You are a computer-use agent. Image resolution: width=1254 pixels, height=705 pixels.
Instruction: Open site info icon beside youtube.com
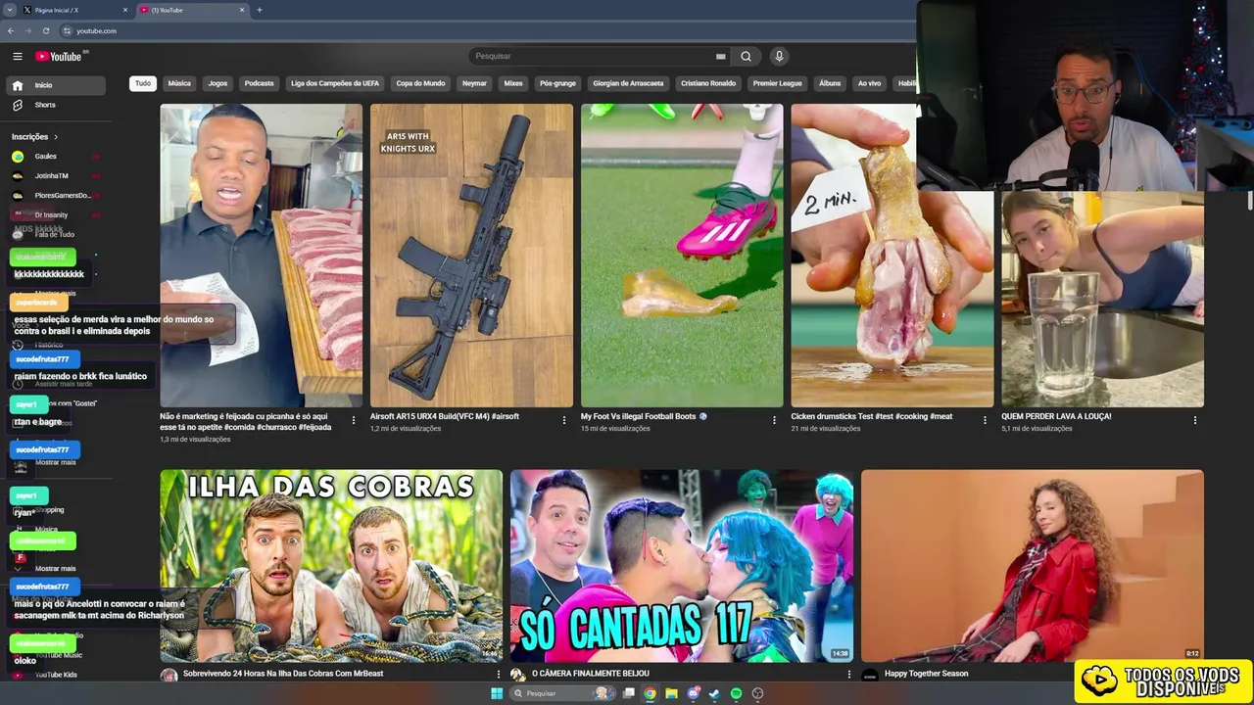[66, 30]
